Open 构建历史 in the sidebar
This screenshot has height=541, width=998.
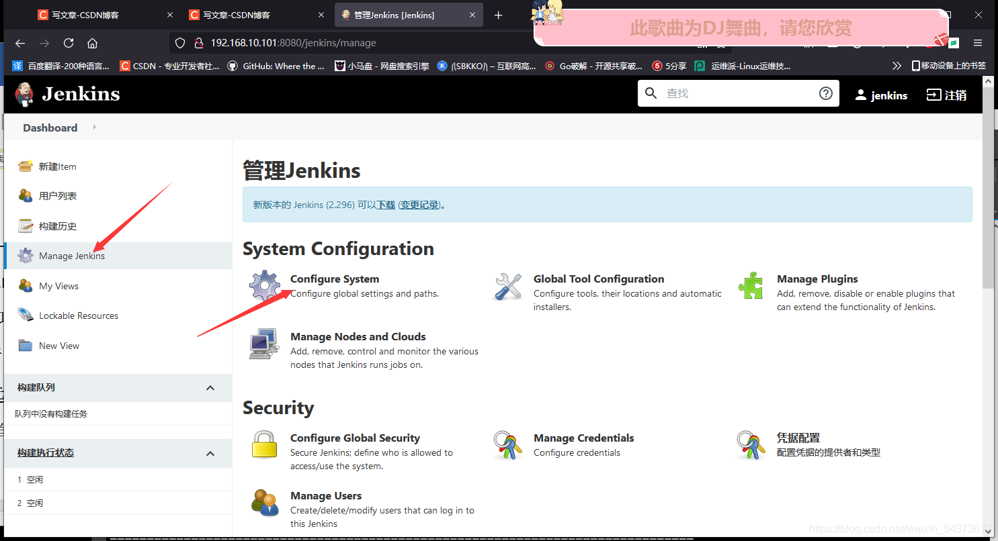point(58,226)
